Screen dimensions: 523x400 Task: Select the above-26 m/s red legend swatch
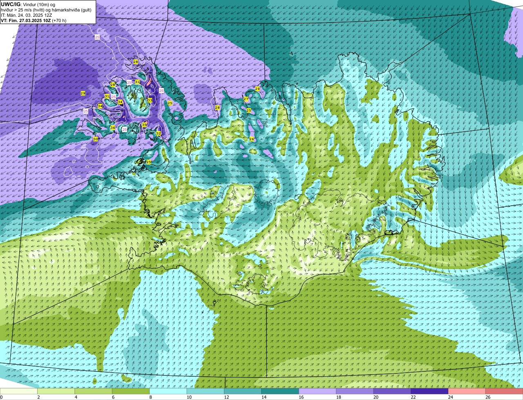coord(504,391)
